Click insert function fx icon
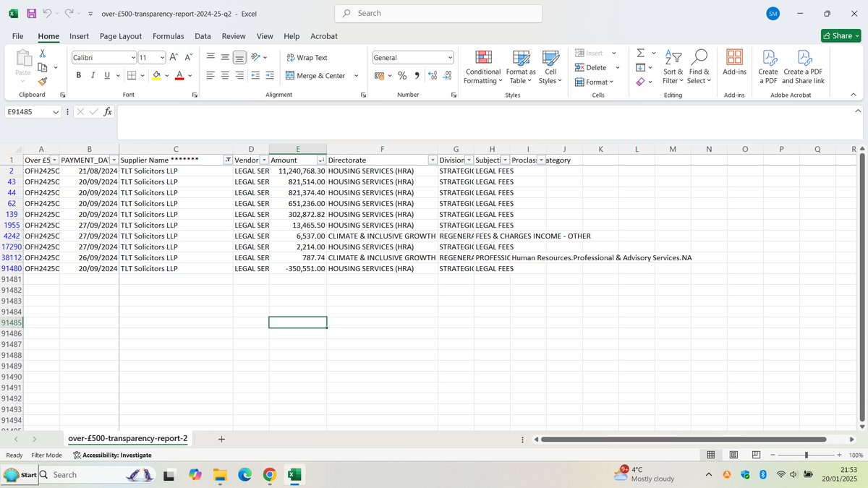 click(107, 111)
